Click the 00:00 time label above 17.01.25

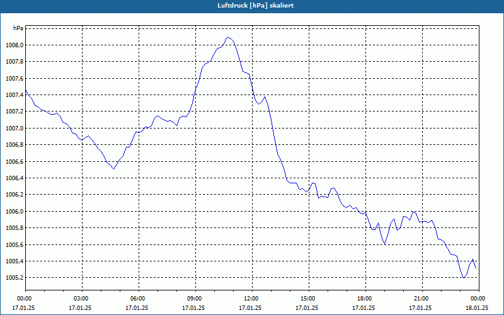point(25,299)
